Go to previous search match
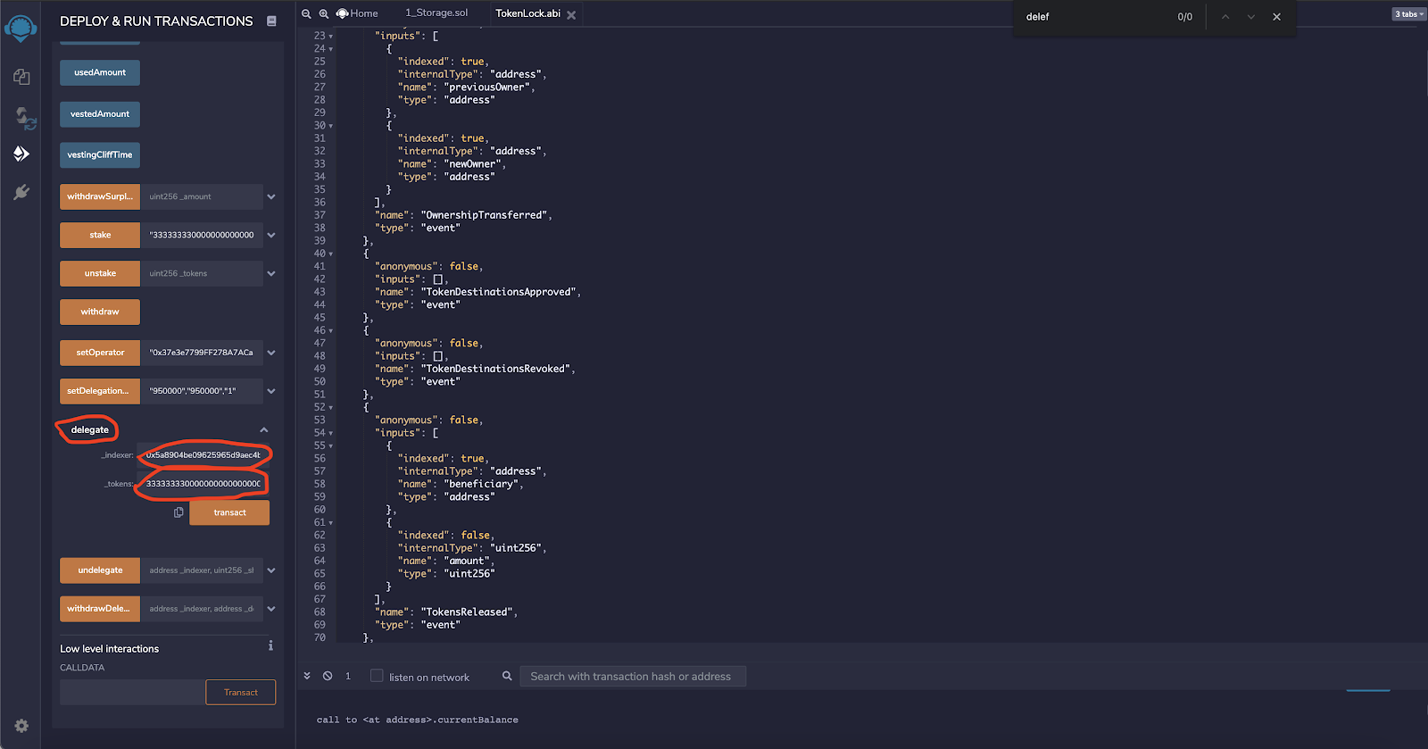Image resolution: width=1428 pixels, height=749 pixels. (1225, 17)
